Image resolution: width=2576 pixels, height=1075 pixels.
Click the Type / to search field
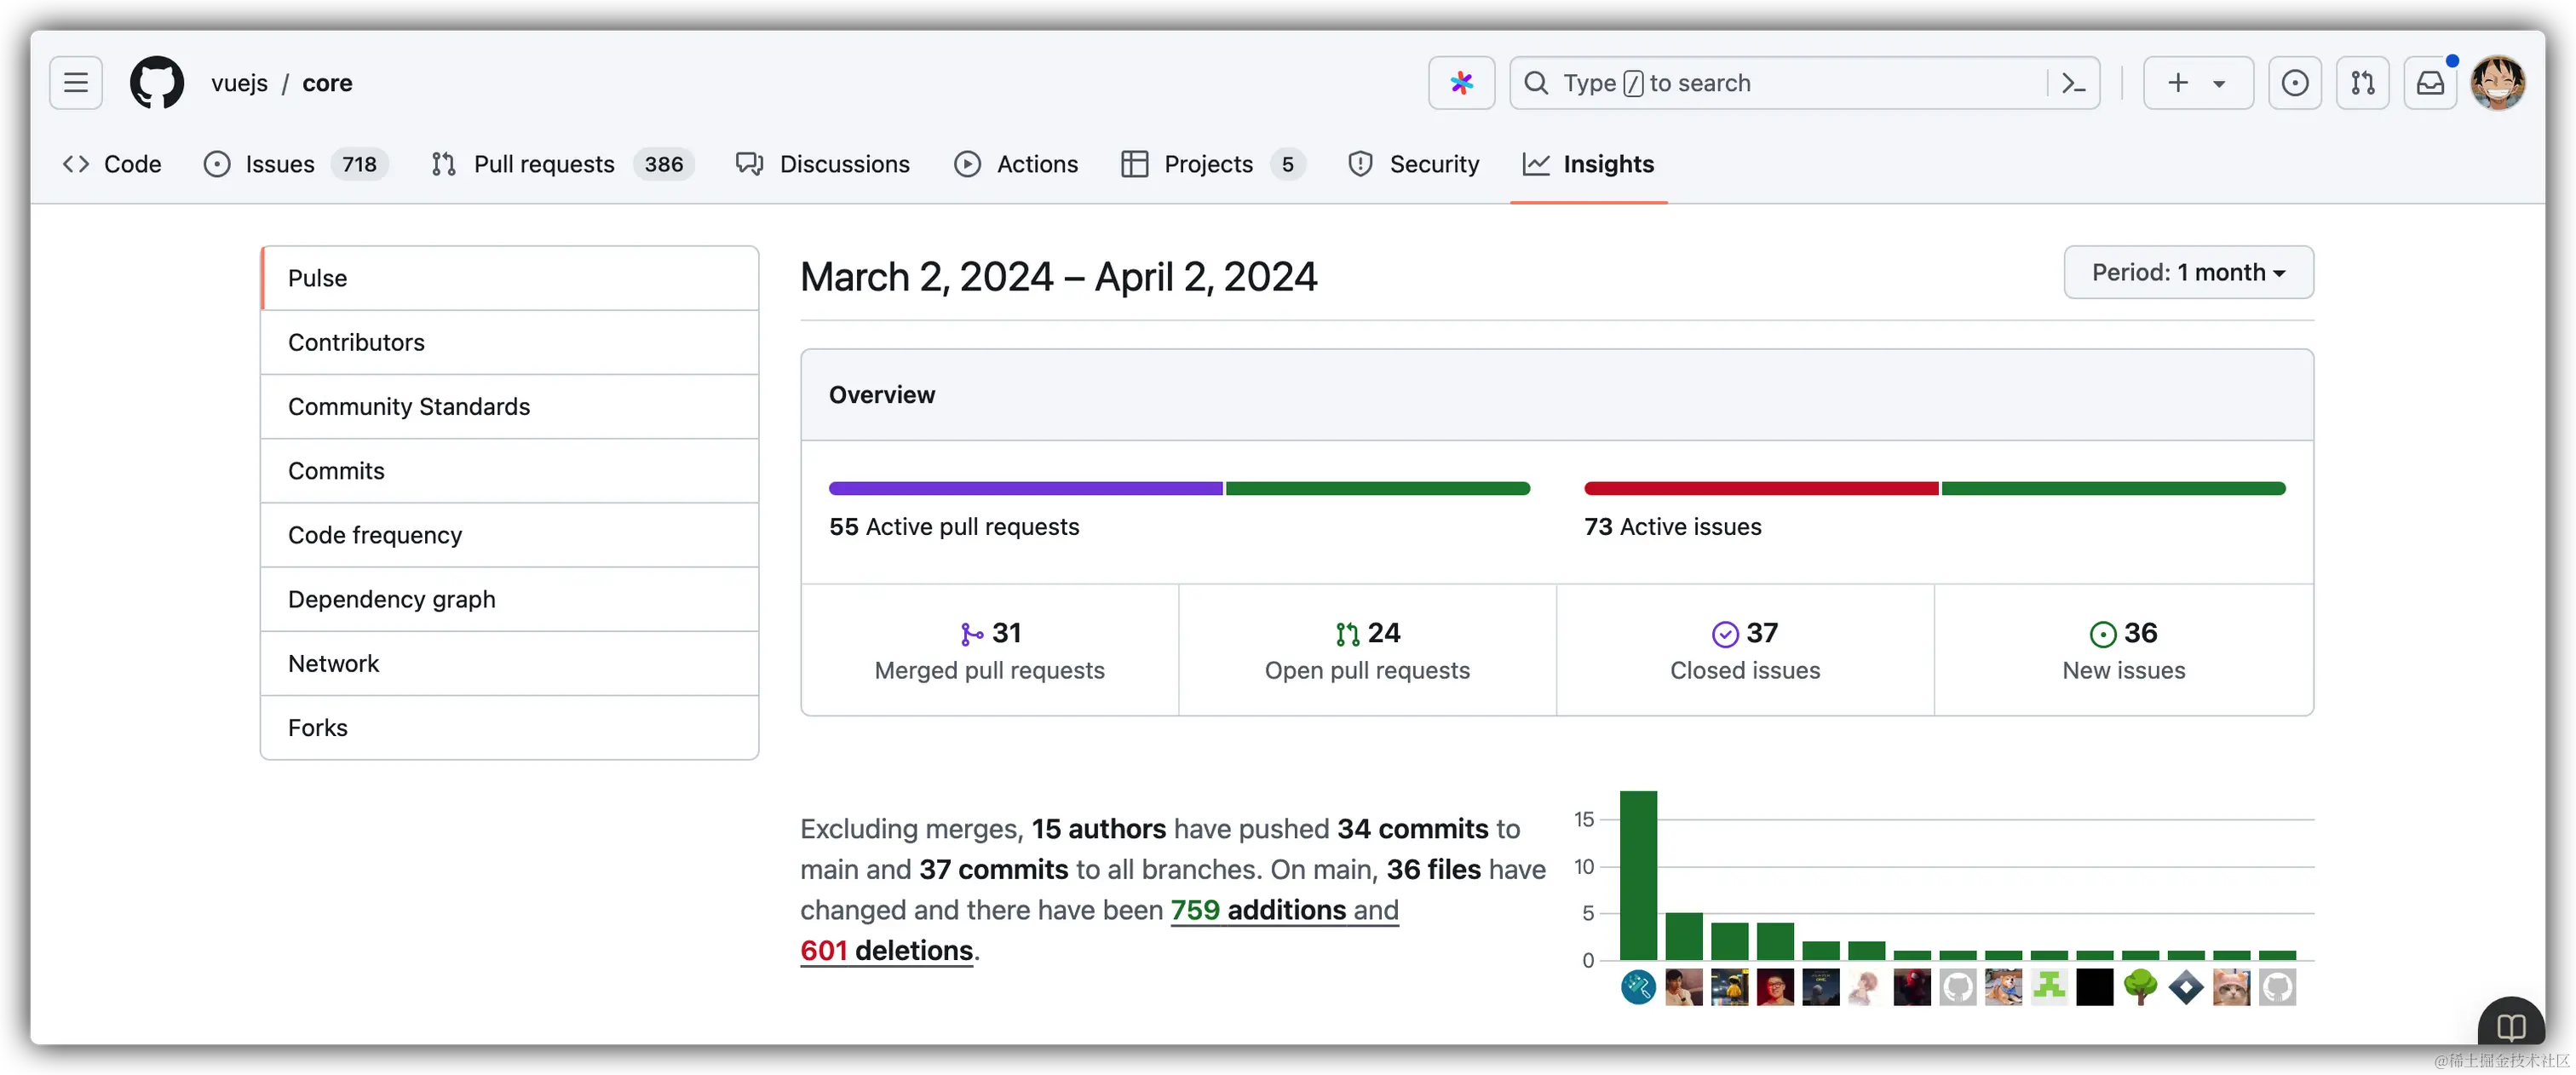point(1780,83)
